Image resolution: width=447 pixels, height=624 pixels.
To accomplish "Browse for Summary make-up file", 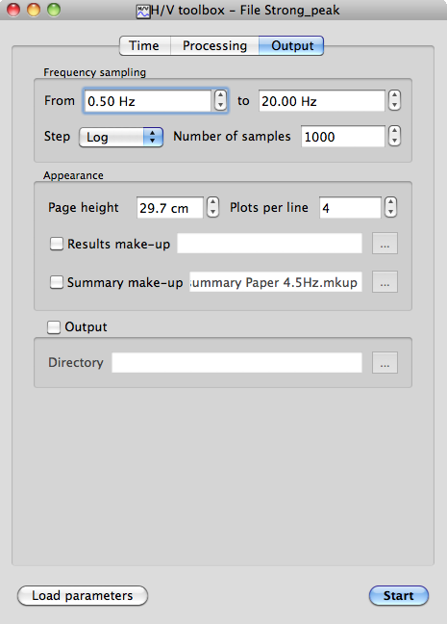I will pyautogui.click(x=385, y=282).
